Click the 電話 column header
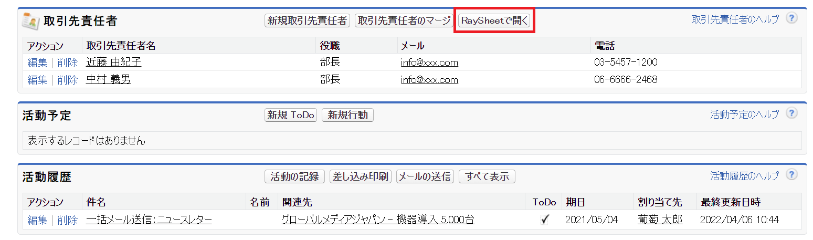The width and height of the screenshot is (813, 240). 604,46
